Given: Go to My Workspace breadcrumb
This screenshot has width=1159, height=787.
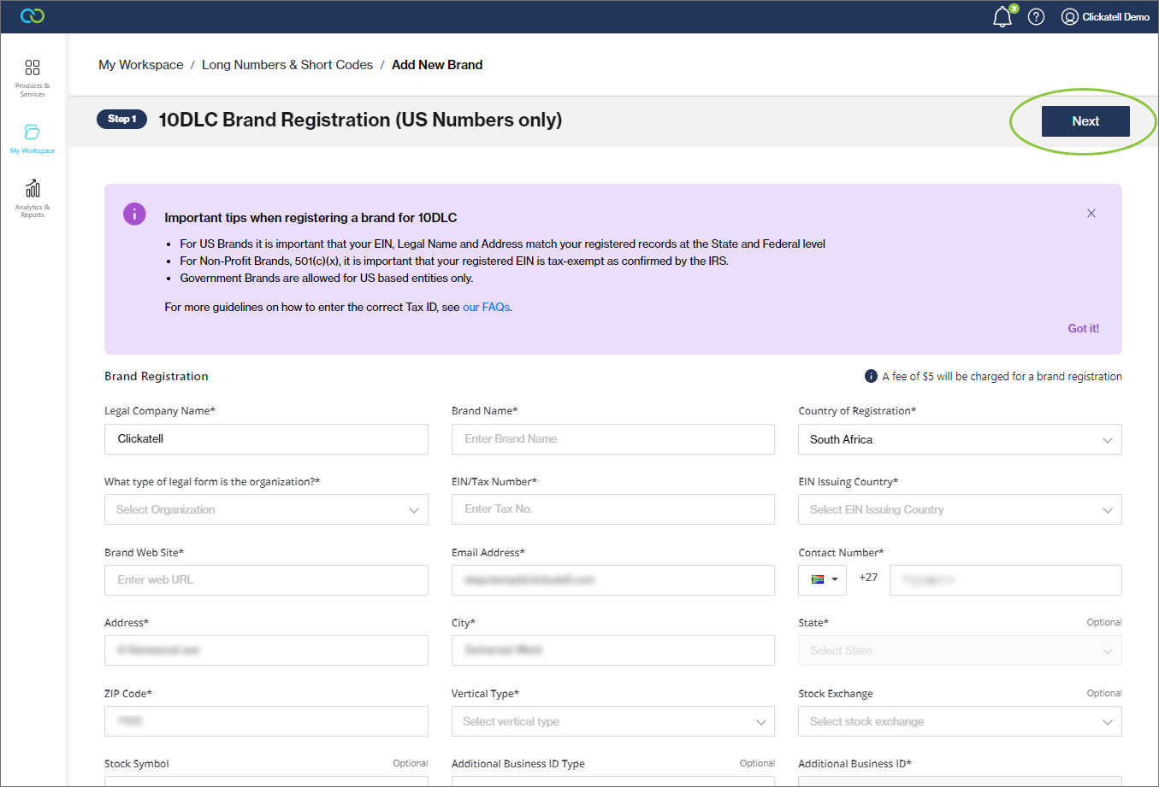Looking at the screenshot, I should [x=140, y=65].
